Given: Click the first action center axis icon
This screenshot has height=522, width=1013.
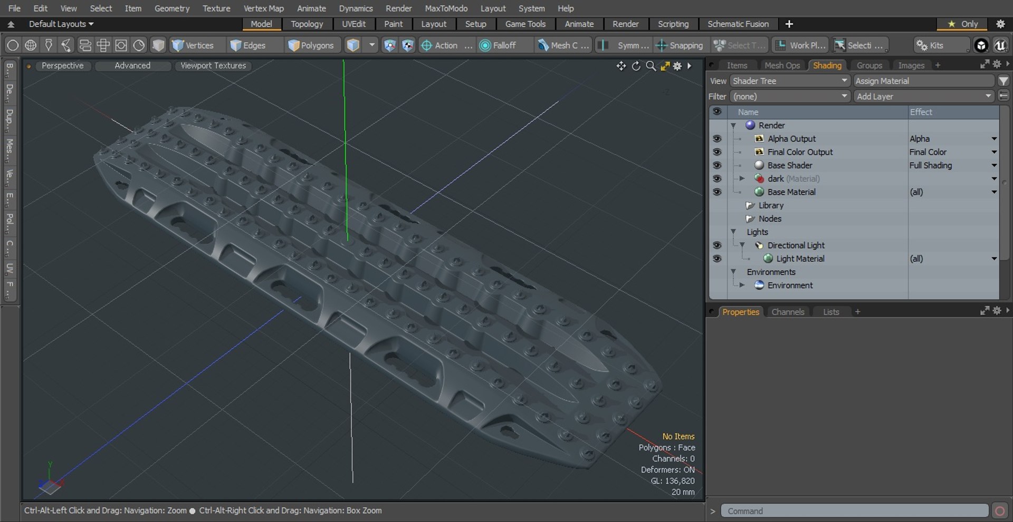Looking at the screenshot, I should [389, 45].
